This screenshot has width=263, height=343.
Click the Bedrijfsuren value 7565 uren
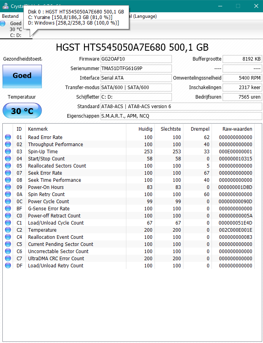pos(242,97)
